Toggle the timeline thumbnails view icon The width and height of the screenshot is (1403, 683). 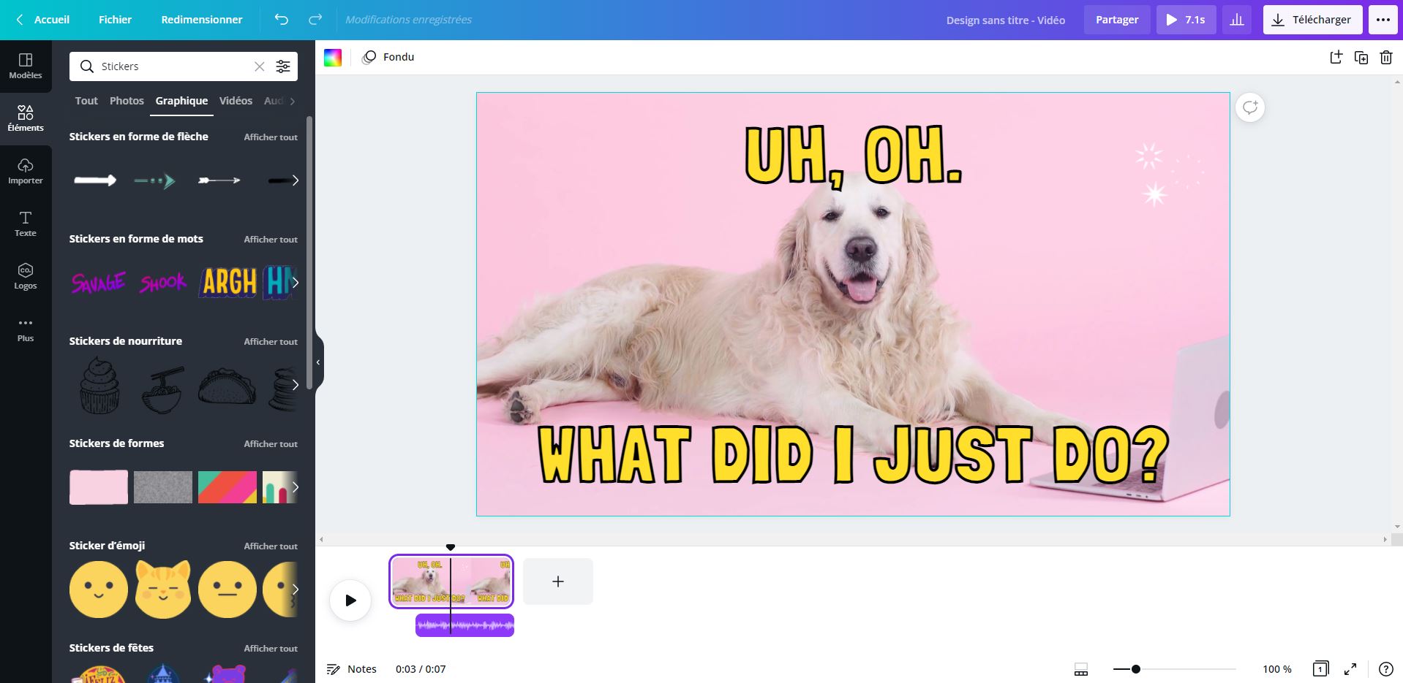coord(1080,669)
